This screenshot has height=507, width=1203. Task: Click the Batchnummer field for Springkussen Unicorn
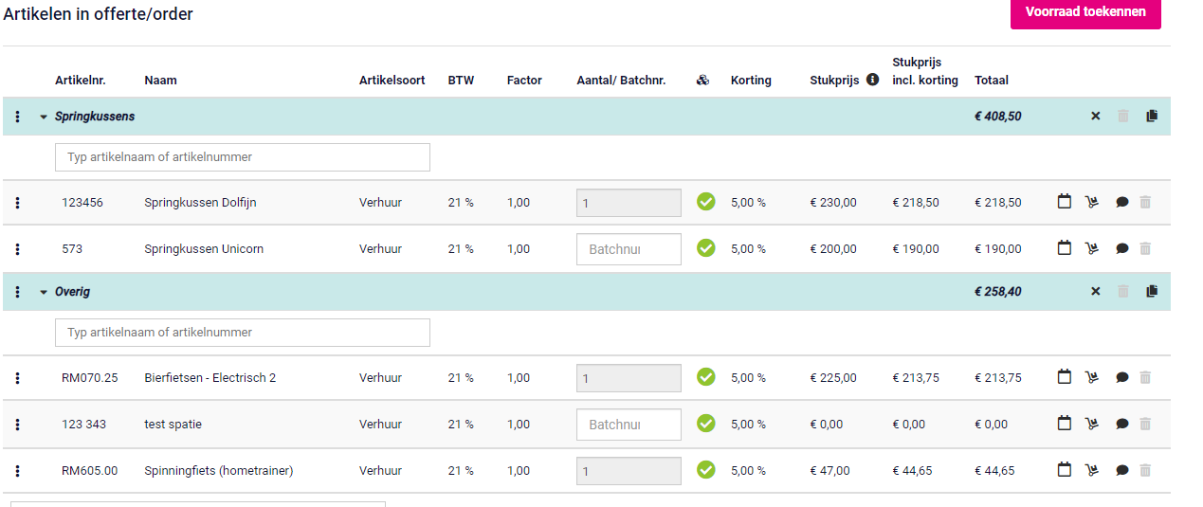tap(629, 249)
